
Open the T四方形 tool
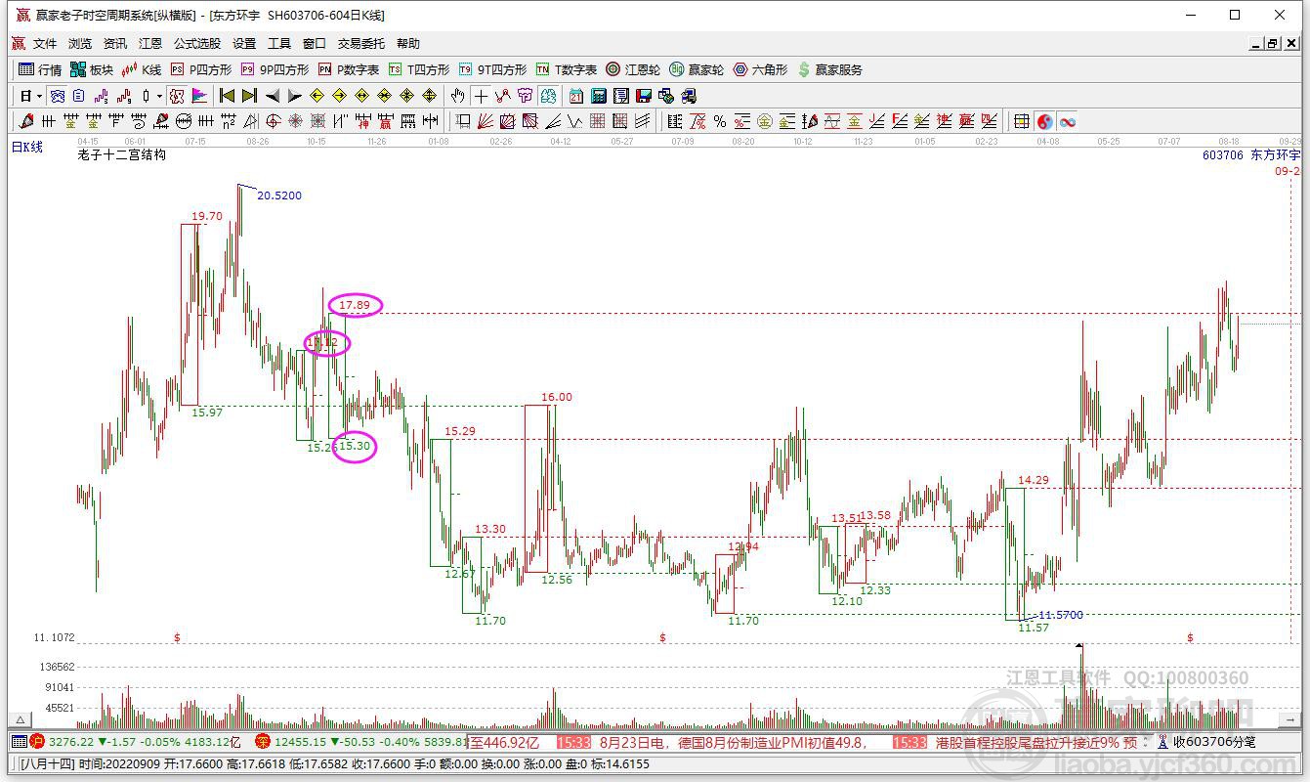click(419, 69)
